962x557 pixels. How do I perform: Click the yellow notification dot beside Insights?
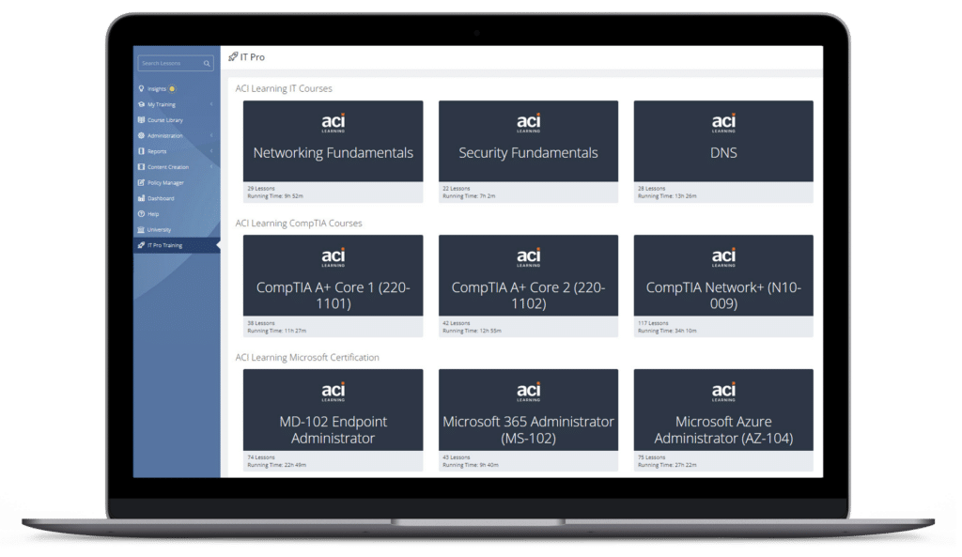point(173,88)
